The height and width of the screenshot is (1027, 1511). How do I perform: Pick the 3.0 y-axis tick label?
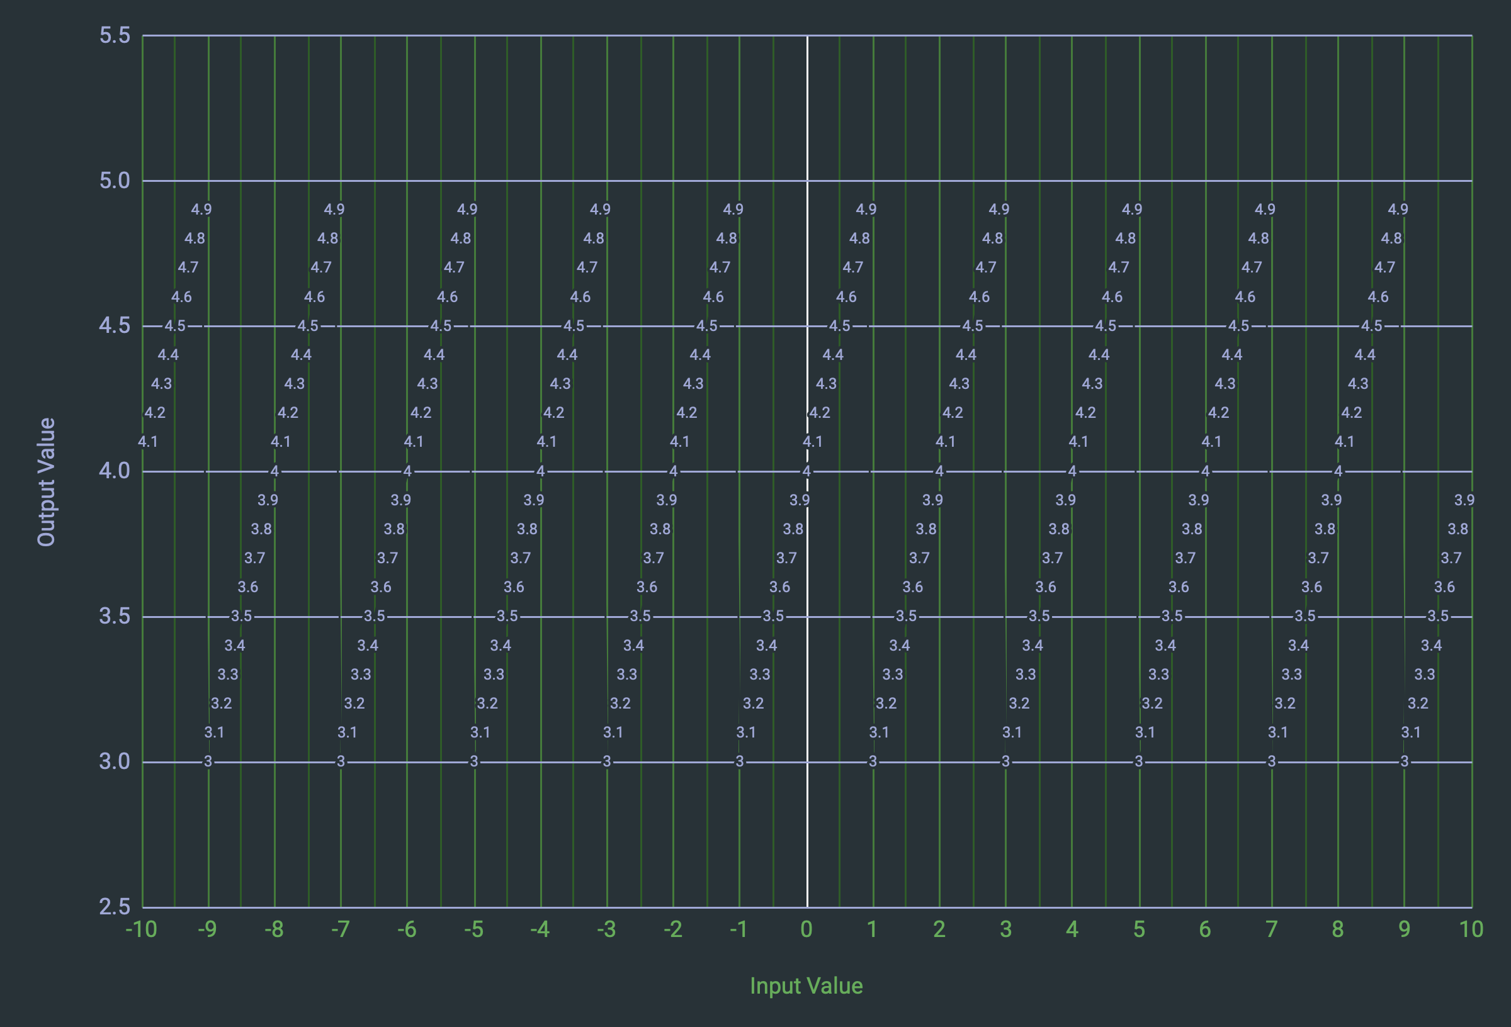115,761
